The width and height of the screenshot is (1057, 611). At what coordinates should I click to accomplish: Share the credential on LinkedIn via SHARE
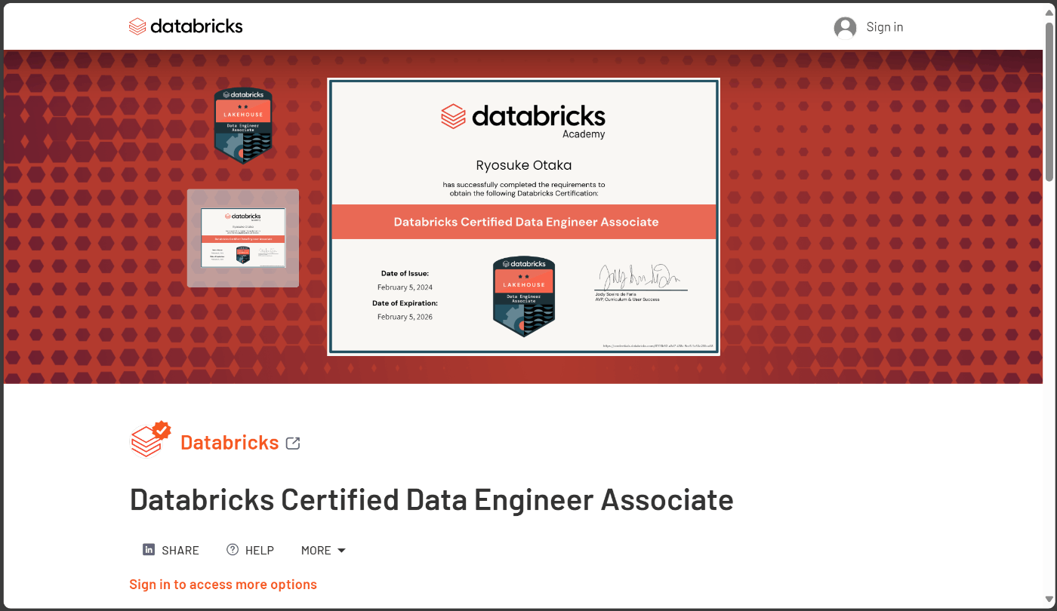(x=171, y=550)
